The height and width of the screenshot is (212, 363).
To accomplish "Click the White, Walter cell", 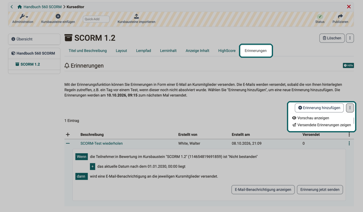I will [x=189, y=143].
